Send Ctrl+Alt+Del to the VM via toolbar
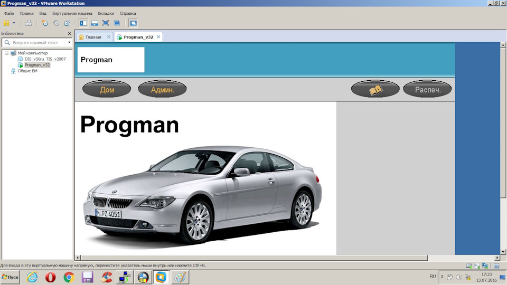 tap(29, 23)
